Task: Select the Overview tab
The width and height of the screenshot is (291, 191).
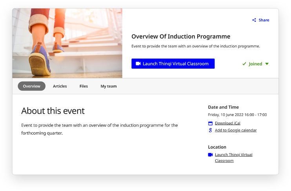Action: 31,86
